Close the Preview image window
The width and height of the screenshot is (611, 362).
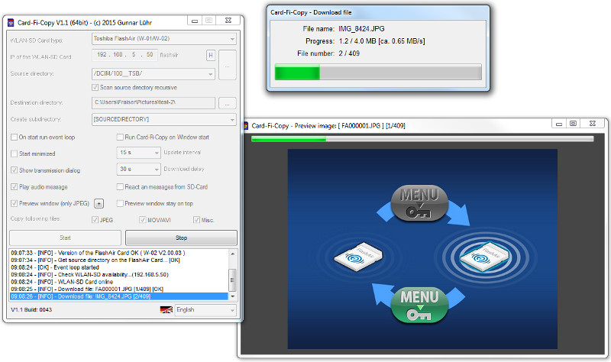(x=593, y=124)
